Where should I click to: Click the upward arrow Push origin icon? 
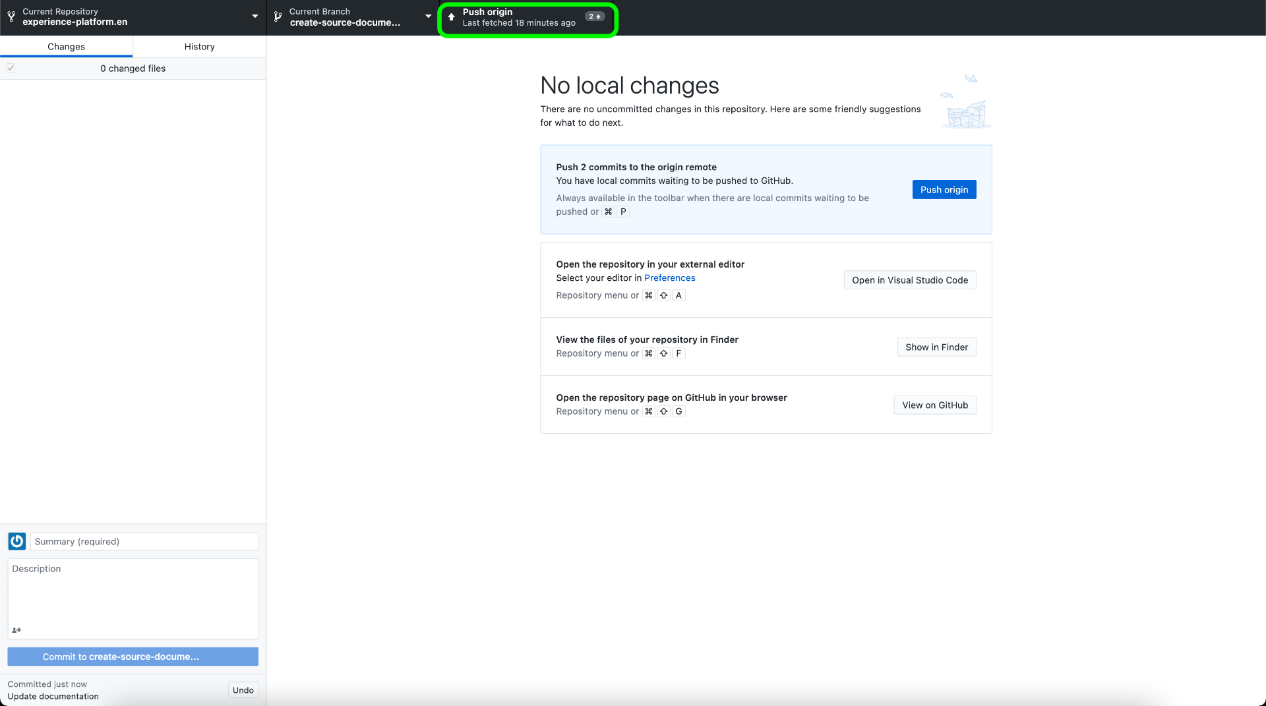point(451,17)
